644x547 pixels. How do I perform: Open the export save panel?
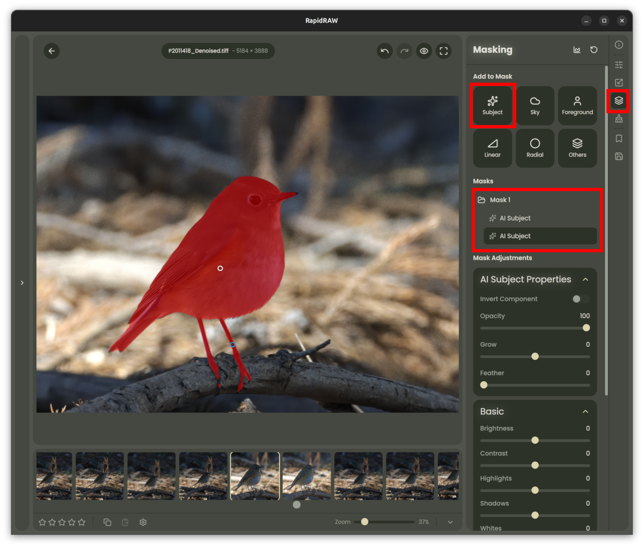point(619,156)
